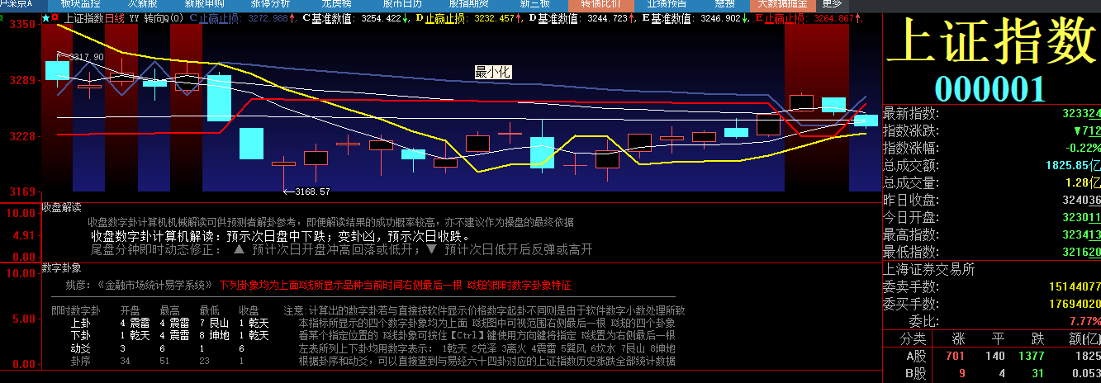Click the stock code 000001
Screen dimensions: 1101x383
pyautogui.click(x=990, y=88)
